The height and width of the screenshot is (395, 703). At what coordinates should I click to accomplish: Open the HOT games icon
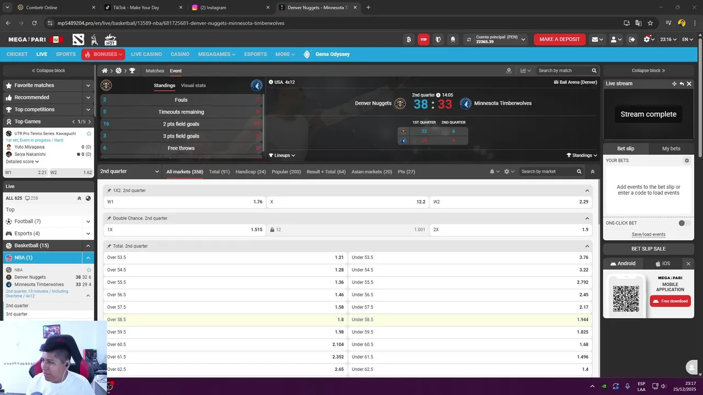[x=110, y=39]
